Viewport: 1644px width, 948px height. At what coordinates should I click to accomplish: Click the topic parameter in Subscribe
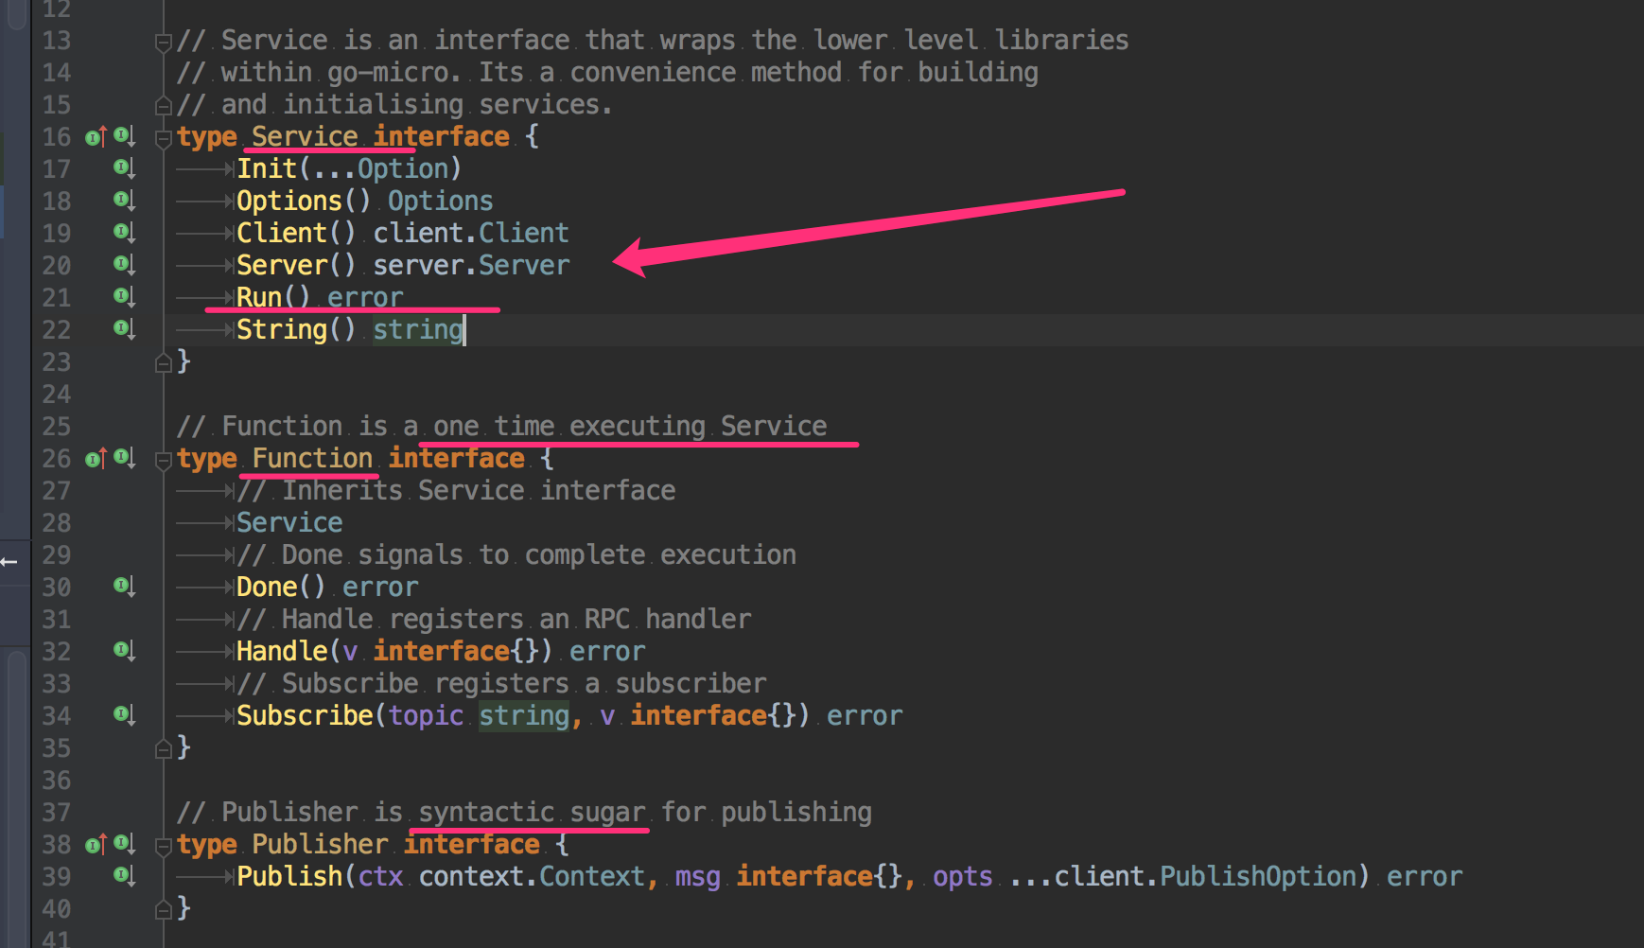pyautogui.click(x=426, y=715)
